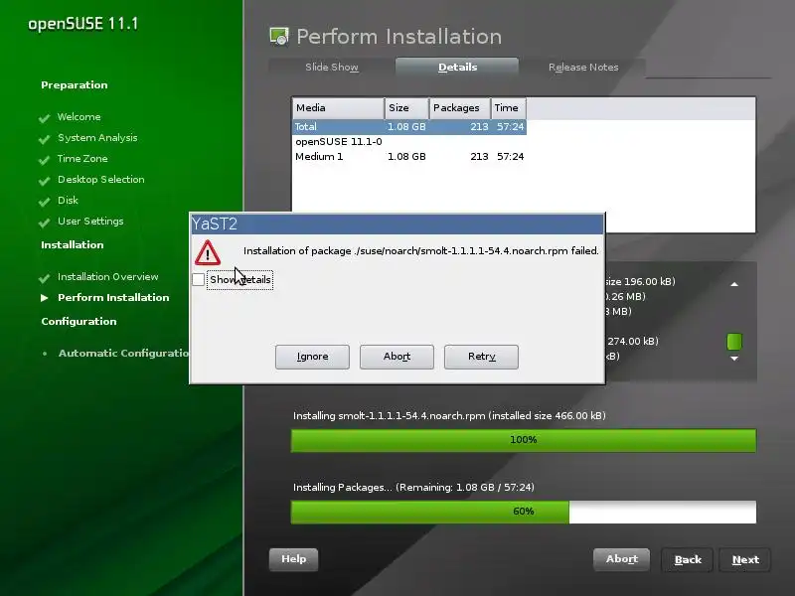
Task: Click the checkmark icon beside System Analysis
Action: (x=45, y=139)
